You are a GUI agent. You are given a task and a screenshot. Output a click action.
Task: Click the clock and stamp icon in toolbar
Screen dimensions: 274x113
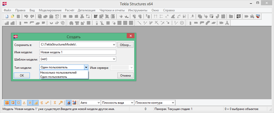217,16
